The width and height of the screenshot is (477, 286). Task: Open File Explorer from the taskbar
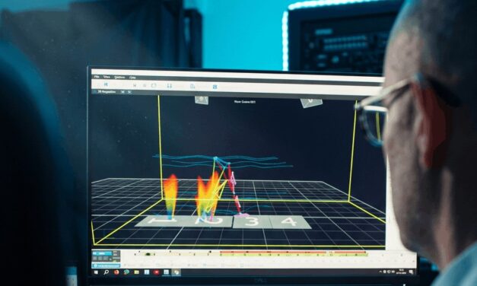[137, 272]
